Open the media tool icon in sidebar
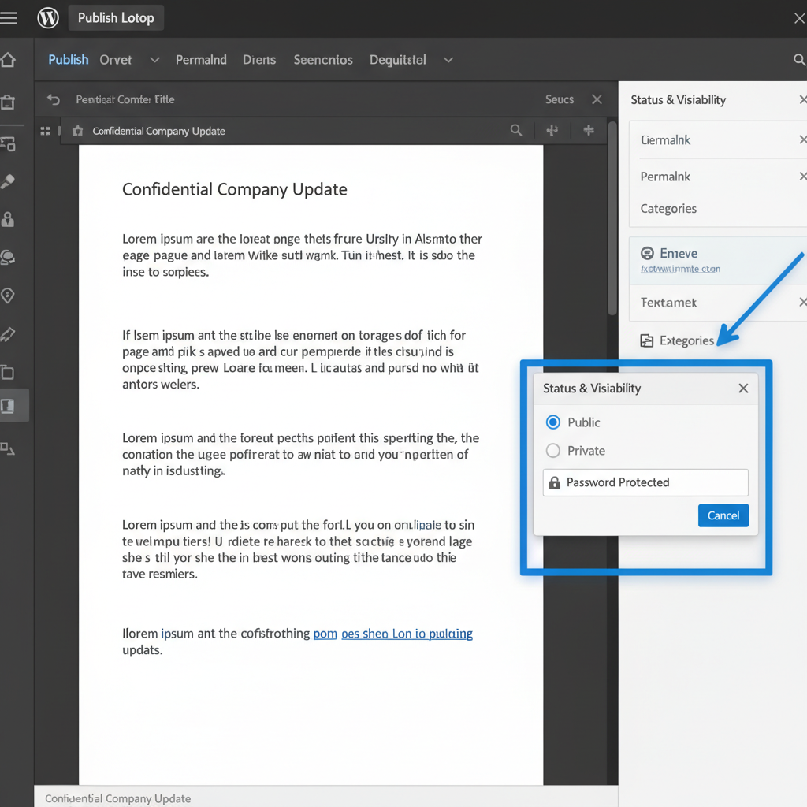This screenshot has height=807, width=807. click(x=9, y=143)
